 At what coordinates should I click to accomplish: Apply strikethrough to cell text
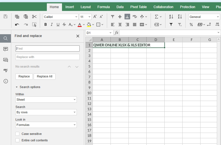click(64, 24)
